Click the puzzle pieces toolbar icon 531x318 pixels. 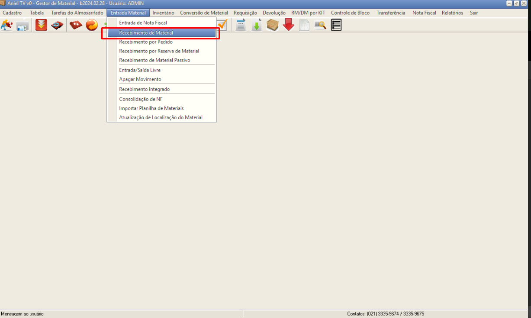tap(6, 26)
